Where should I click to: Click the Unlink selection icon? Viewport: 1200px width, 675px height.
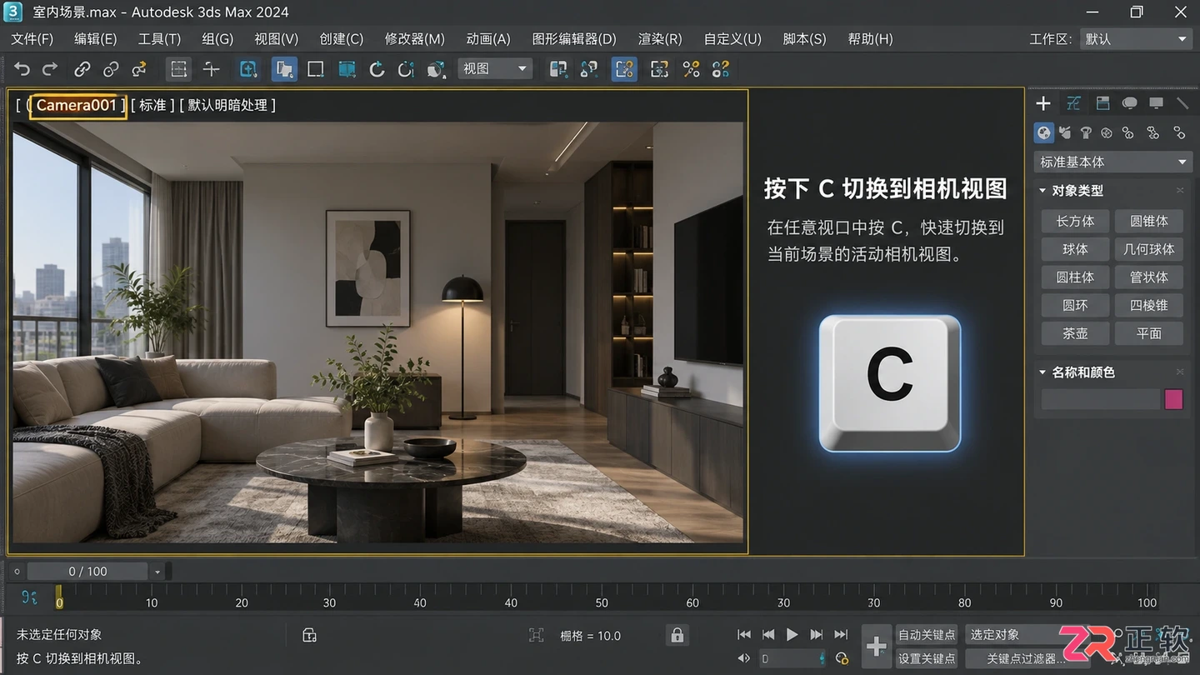click(x=110, y=69)
